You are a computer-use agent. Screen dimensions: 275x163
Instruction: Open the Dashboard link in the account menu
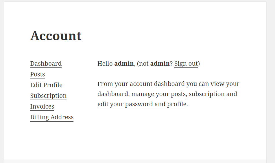click(x=46, y=64)
